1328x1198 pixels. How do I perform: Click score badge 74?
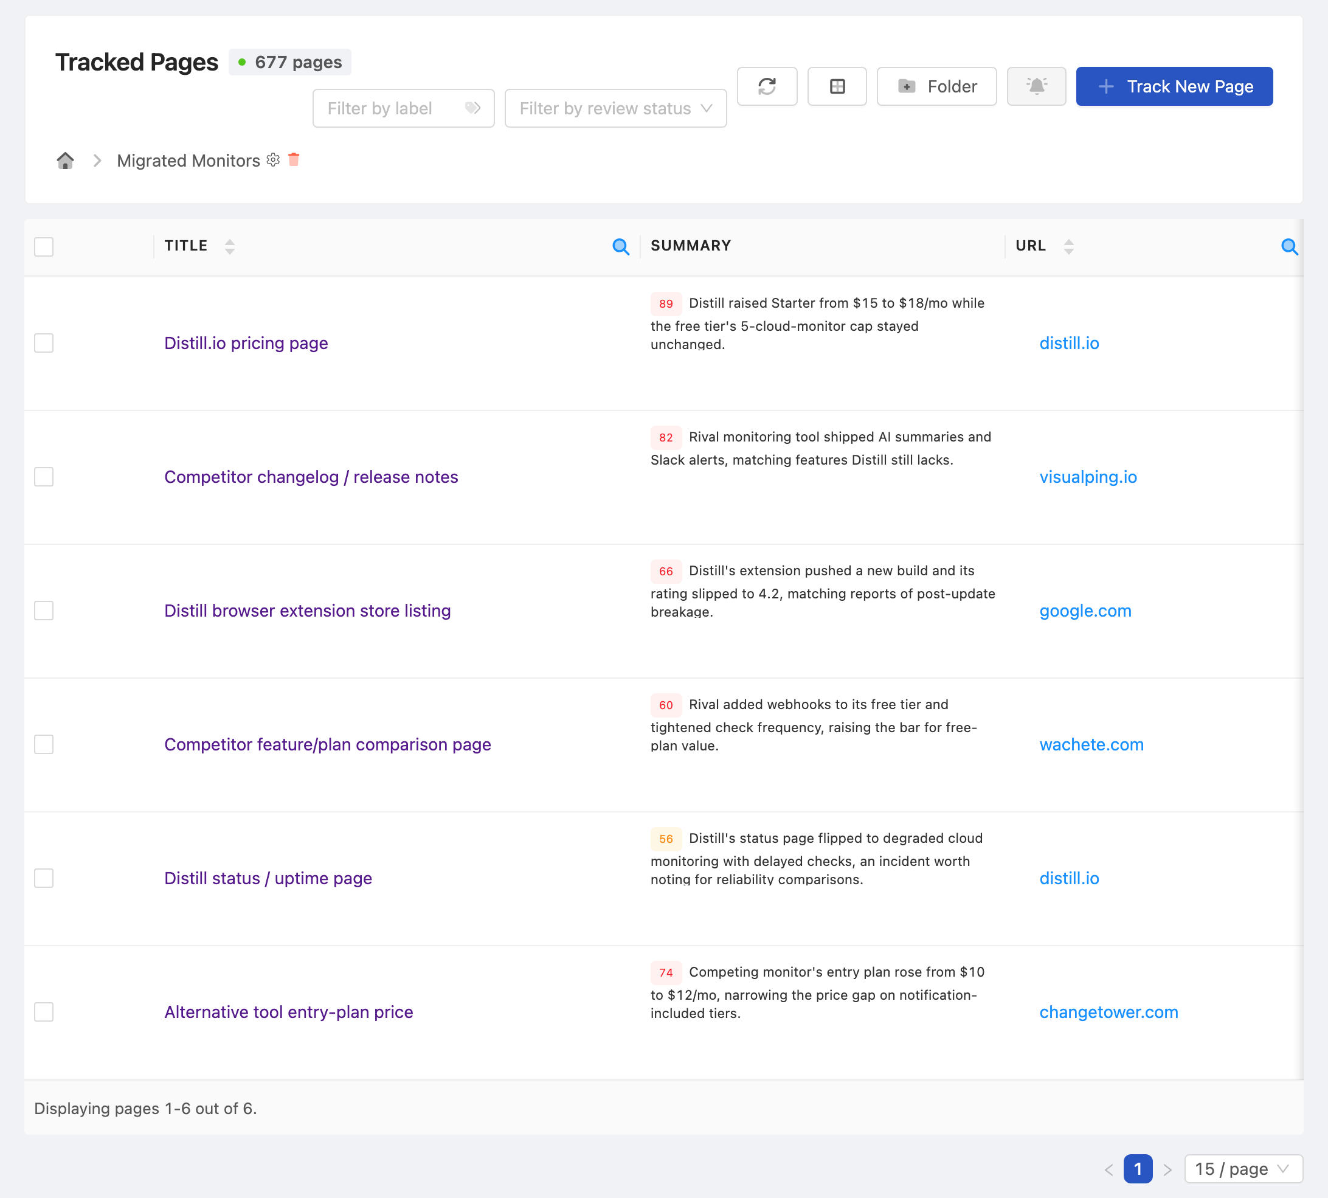(x=665, y=972)
